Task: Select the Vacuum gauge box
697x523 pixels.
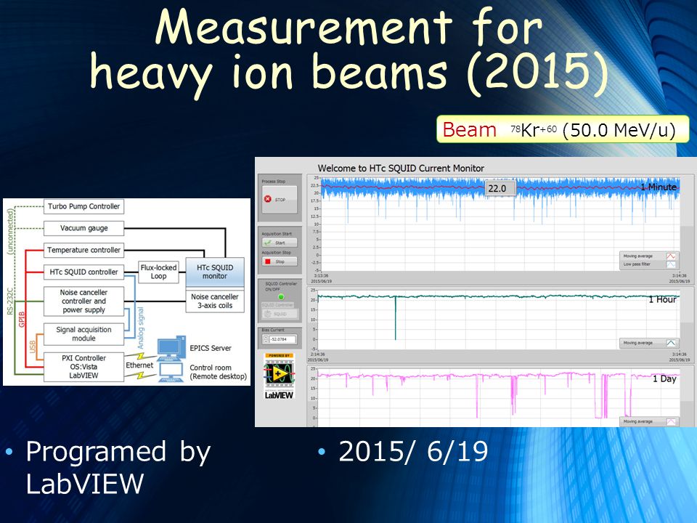Action: [83, 228]
